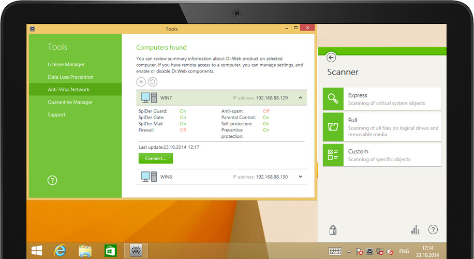Open License Manager in Tools sidebar
This screenshot has width=474, height=259.
point(66,64)
